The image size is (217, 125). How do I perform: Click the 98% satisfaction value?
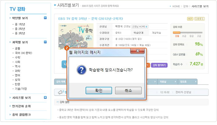tap(199, 44)
